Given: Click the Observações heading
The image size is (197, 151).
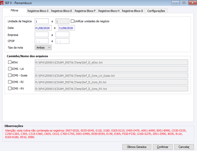Looking at the screenshot, I should pos(14,126).
